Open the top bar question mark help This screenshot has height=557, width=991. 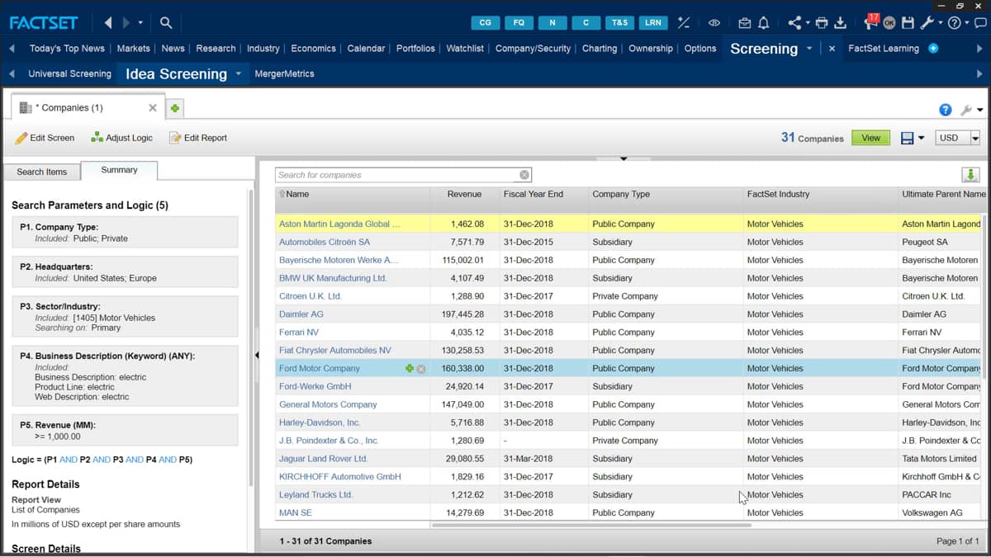coord(954,23)
